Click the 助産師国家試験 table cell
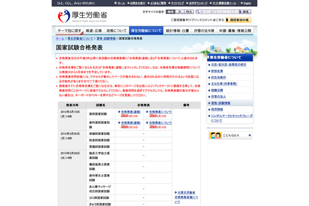This screenshot has width=309, height=206. point(101,140)
